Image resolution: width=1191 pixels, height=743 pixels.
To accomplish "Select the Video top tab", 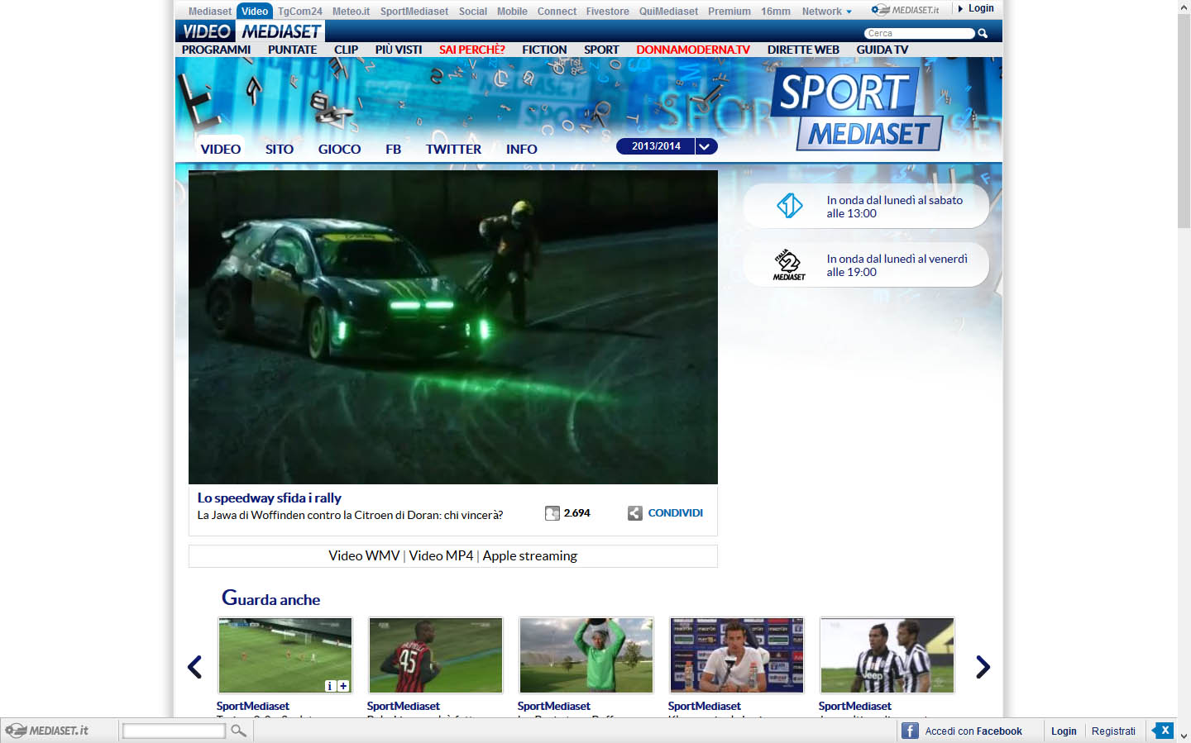I will 255,12.
